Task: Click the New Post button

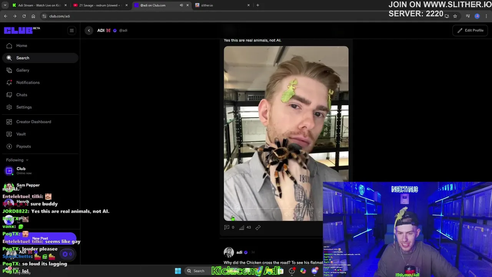Action: click(x=40, y=239)
